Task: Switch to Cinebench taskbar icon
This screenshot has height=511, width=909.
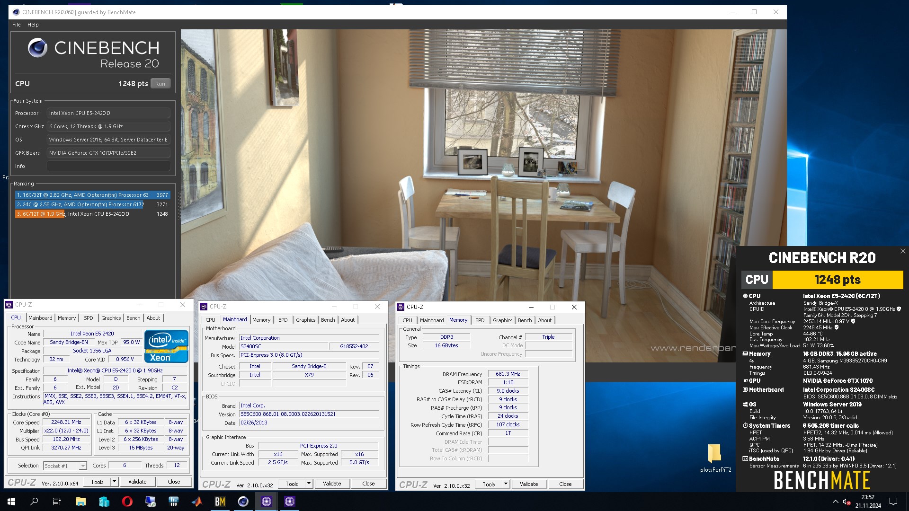Action: coord(243,502)
